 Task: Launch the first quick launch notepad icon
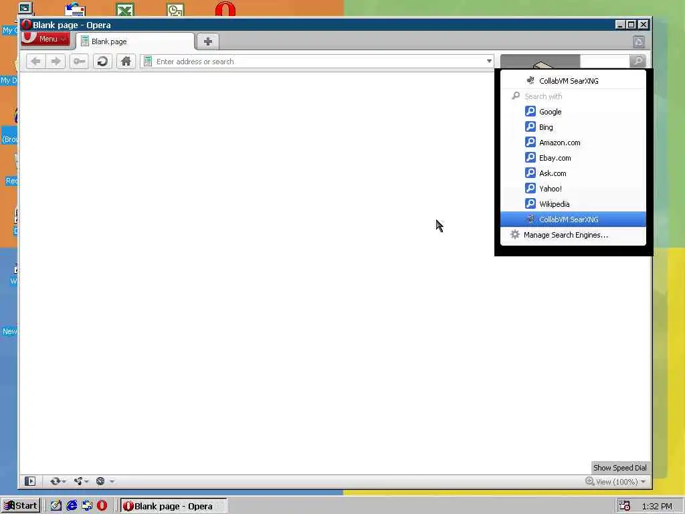(x=56, y=506)
